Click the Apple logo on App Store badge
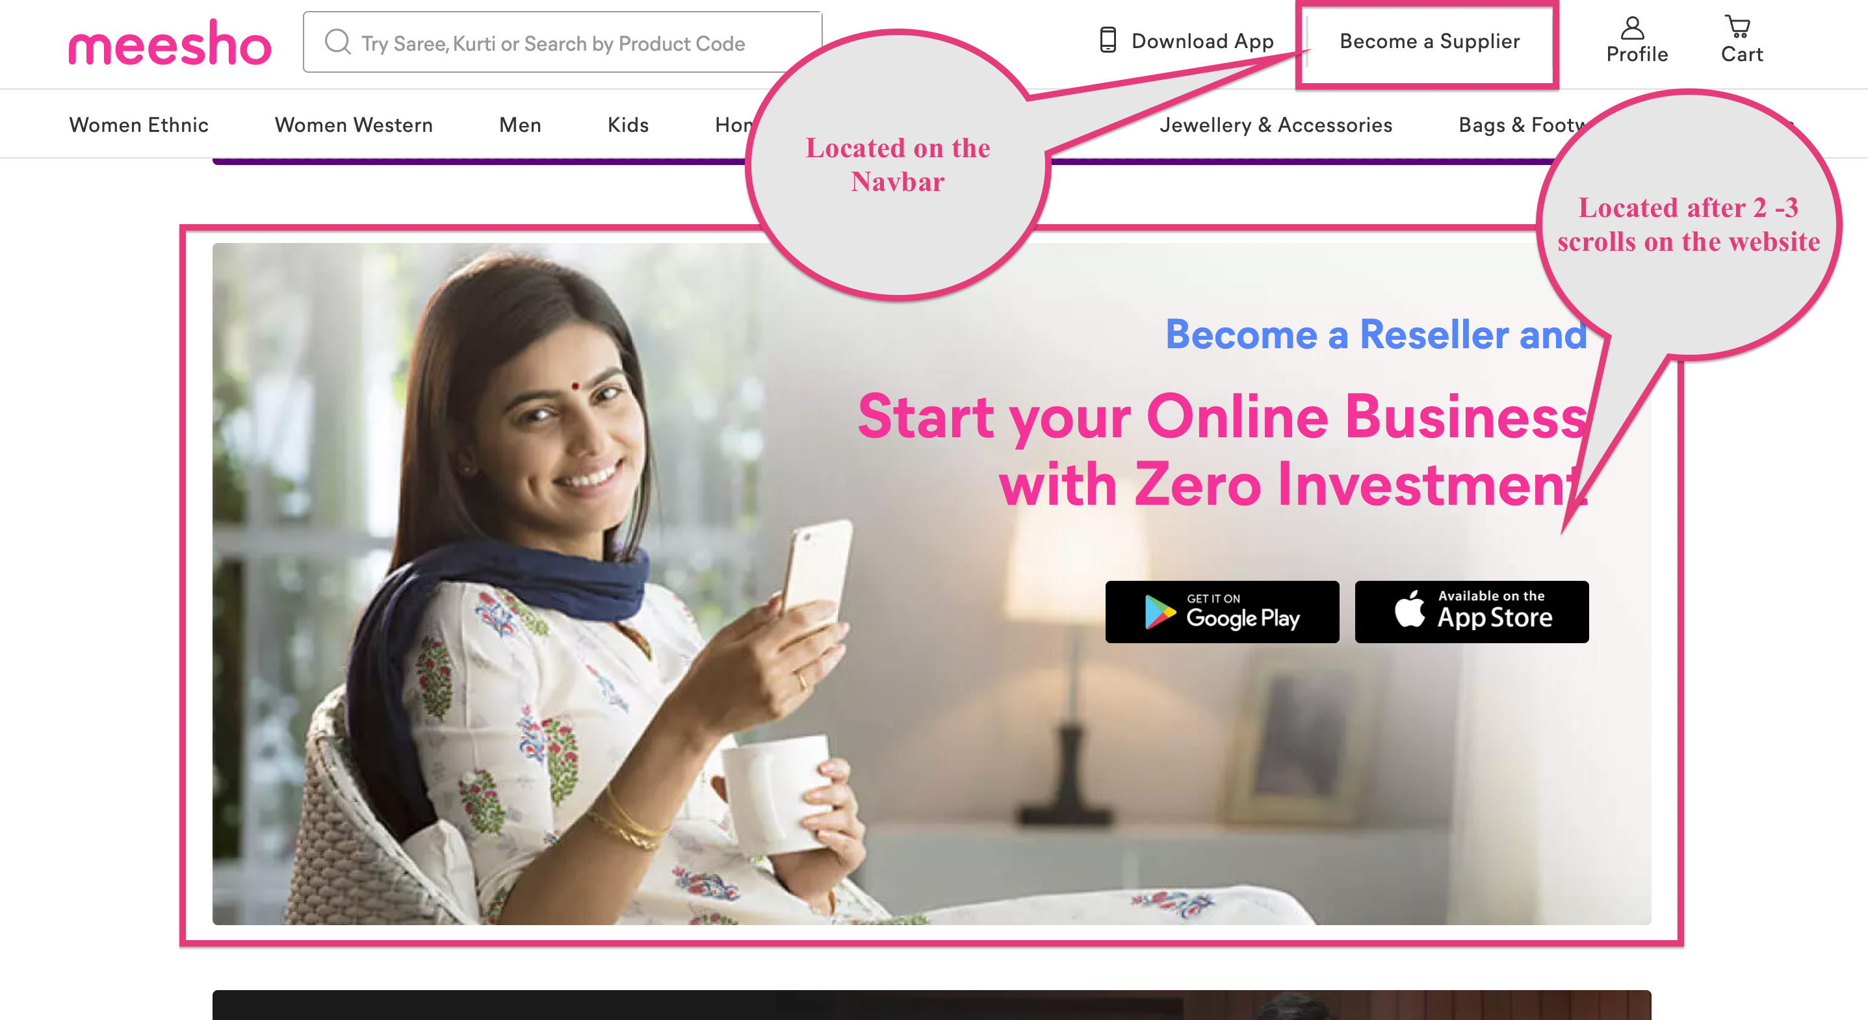 1410,609
